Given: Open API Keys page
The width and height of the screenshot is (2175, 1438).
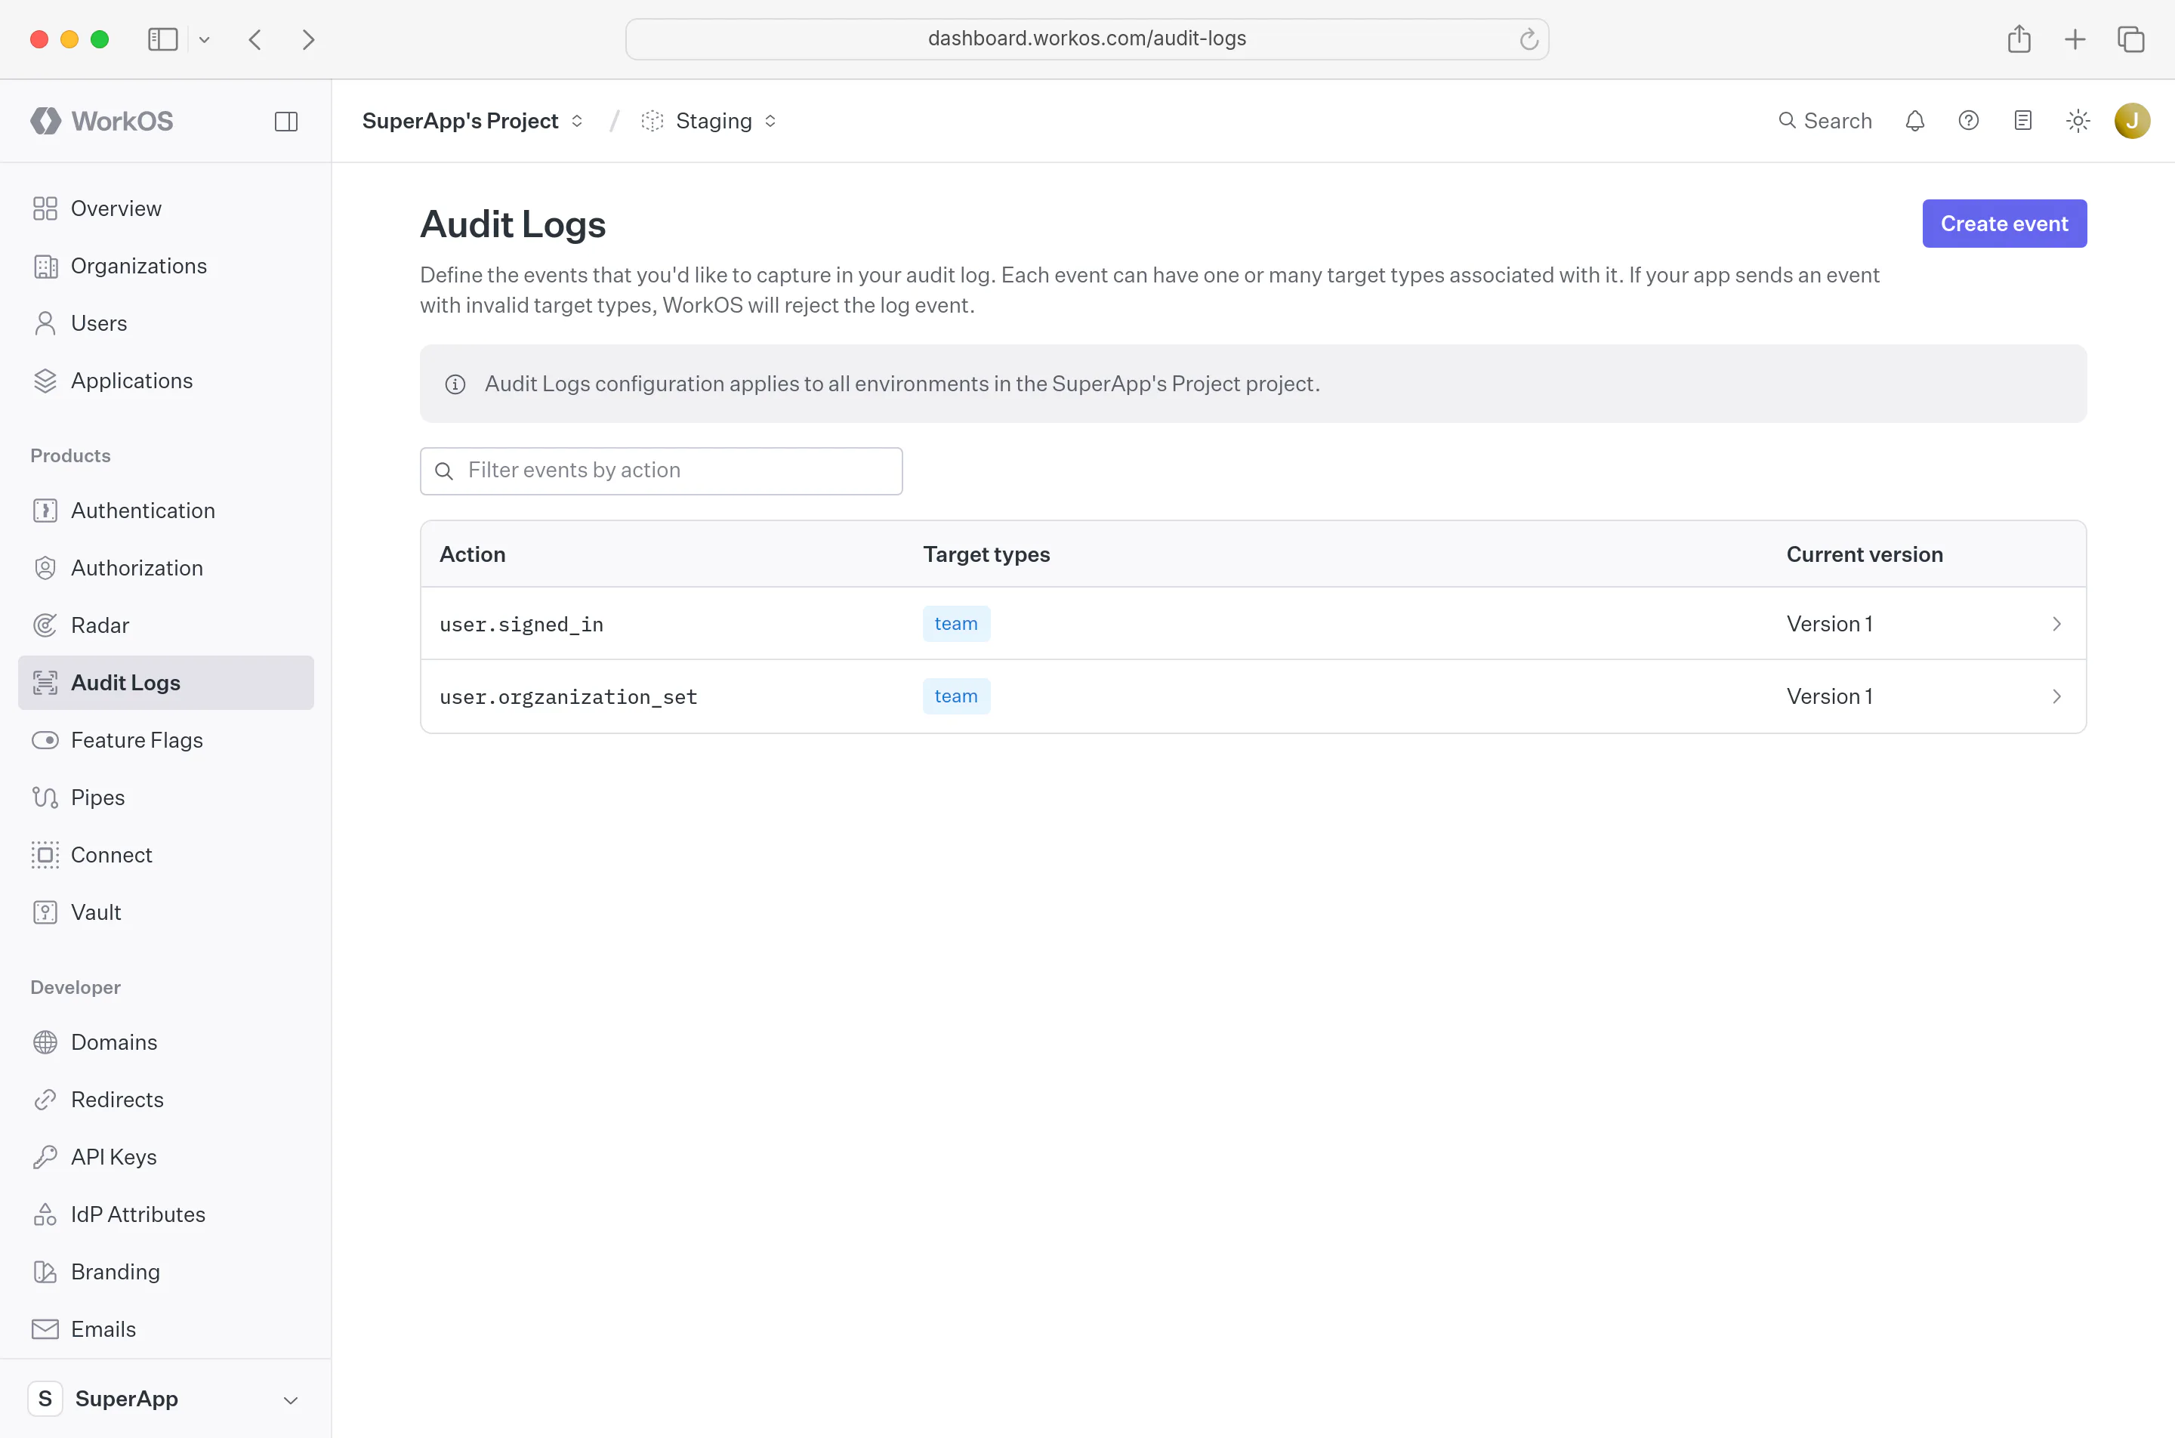Looking at the screenshot, I should (x=166, y=1157).
